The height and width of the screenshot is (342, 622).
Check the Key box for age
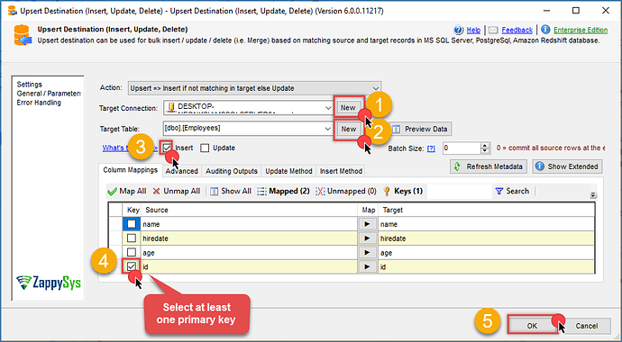point(132,253)
